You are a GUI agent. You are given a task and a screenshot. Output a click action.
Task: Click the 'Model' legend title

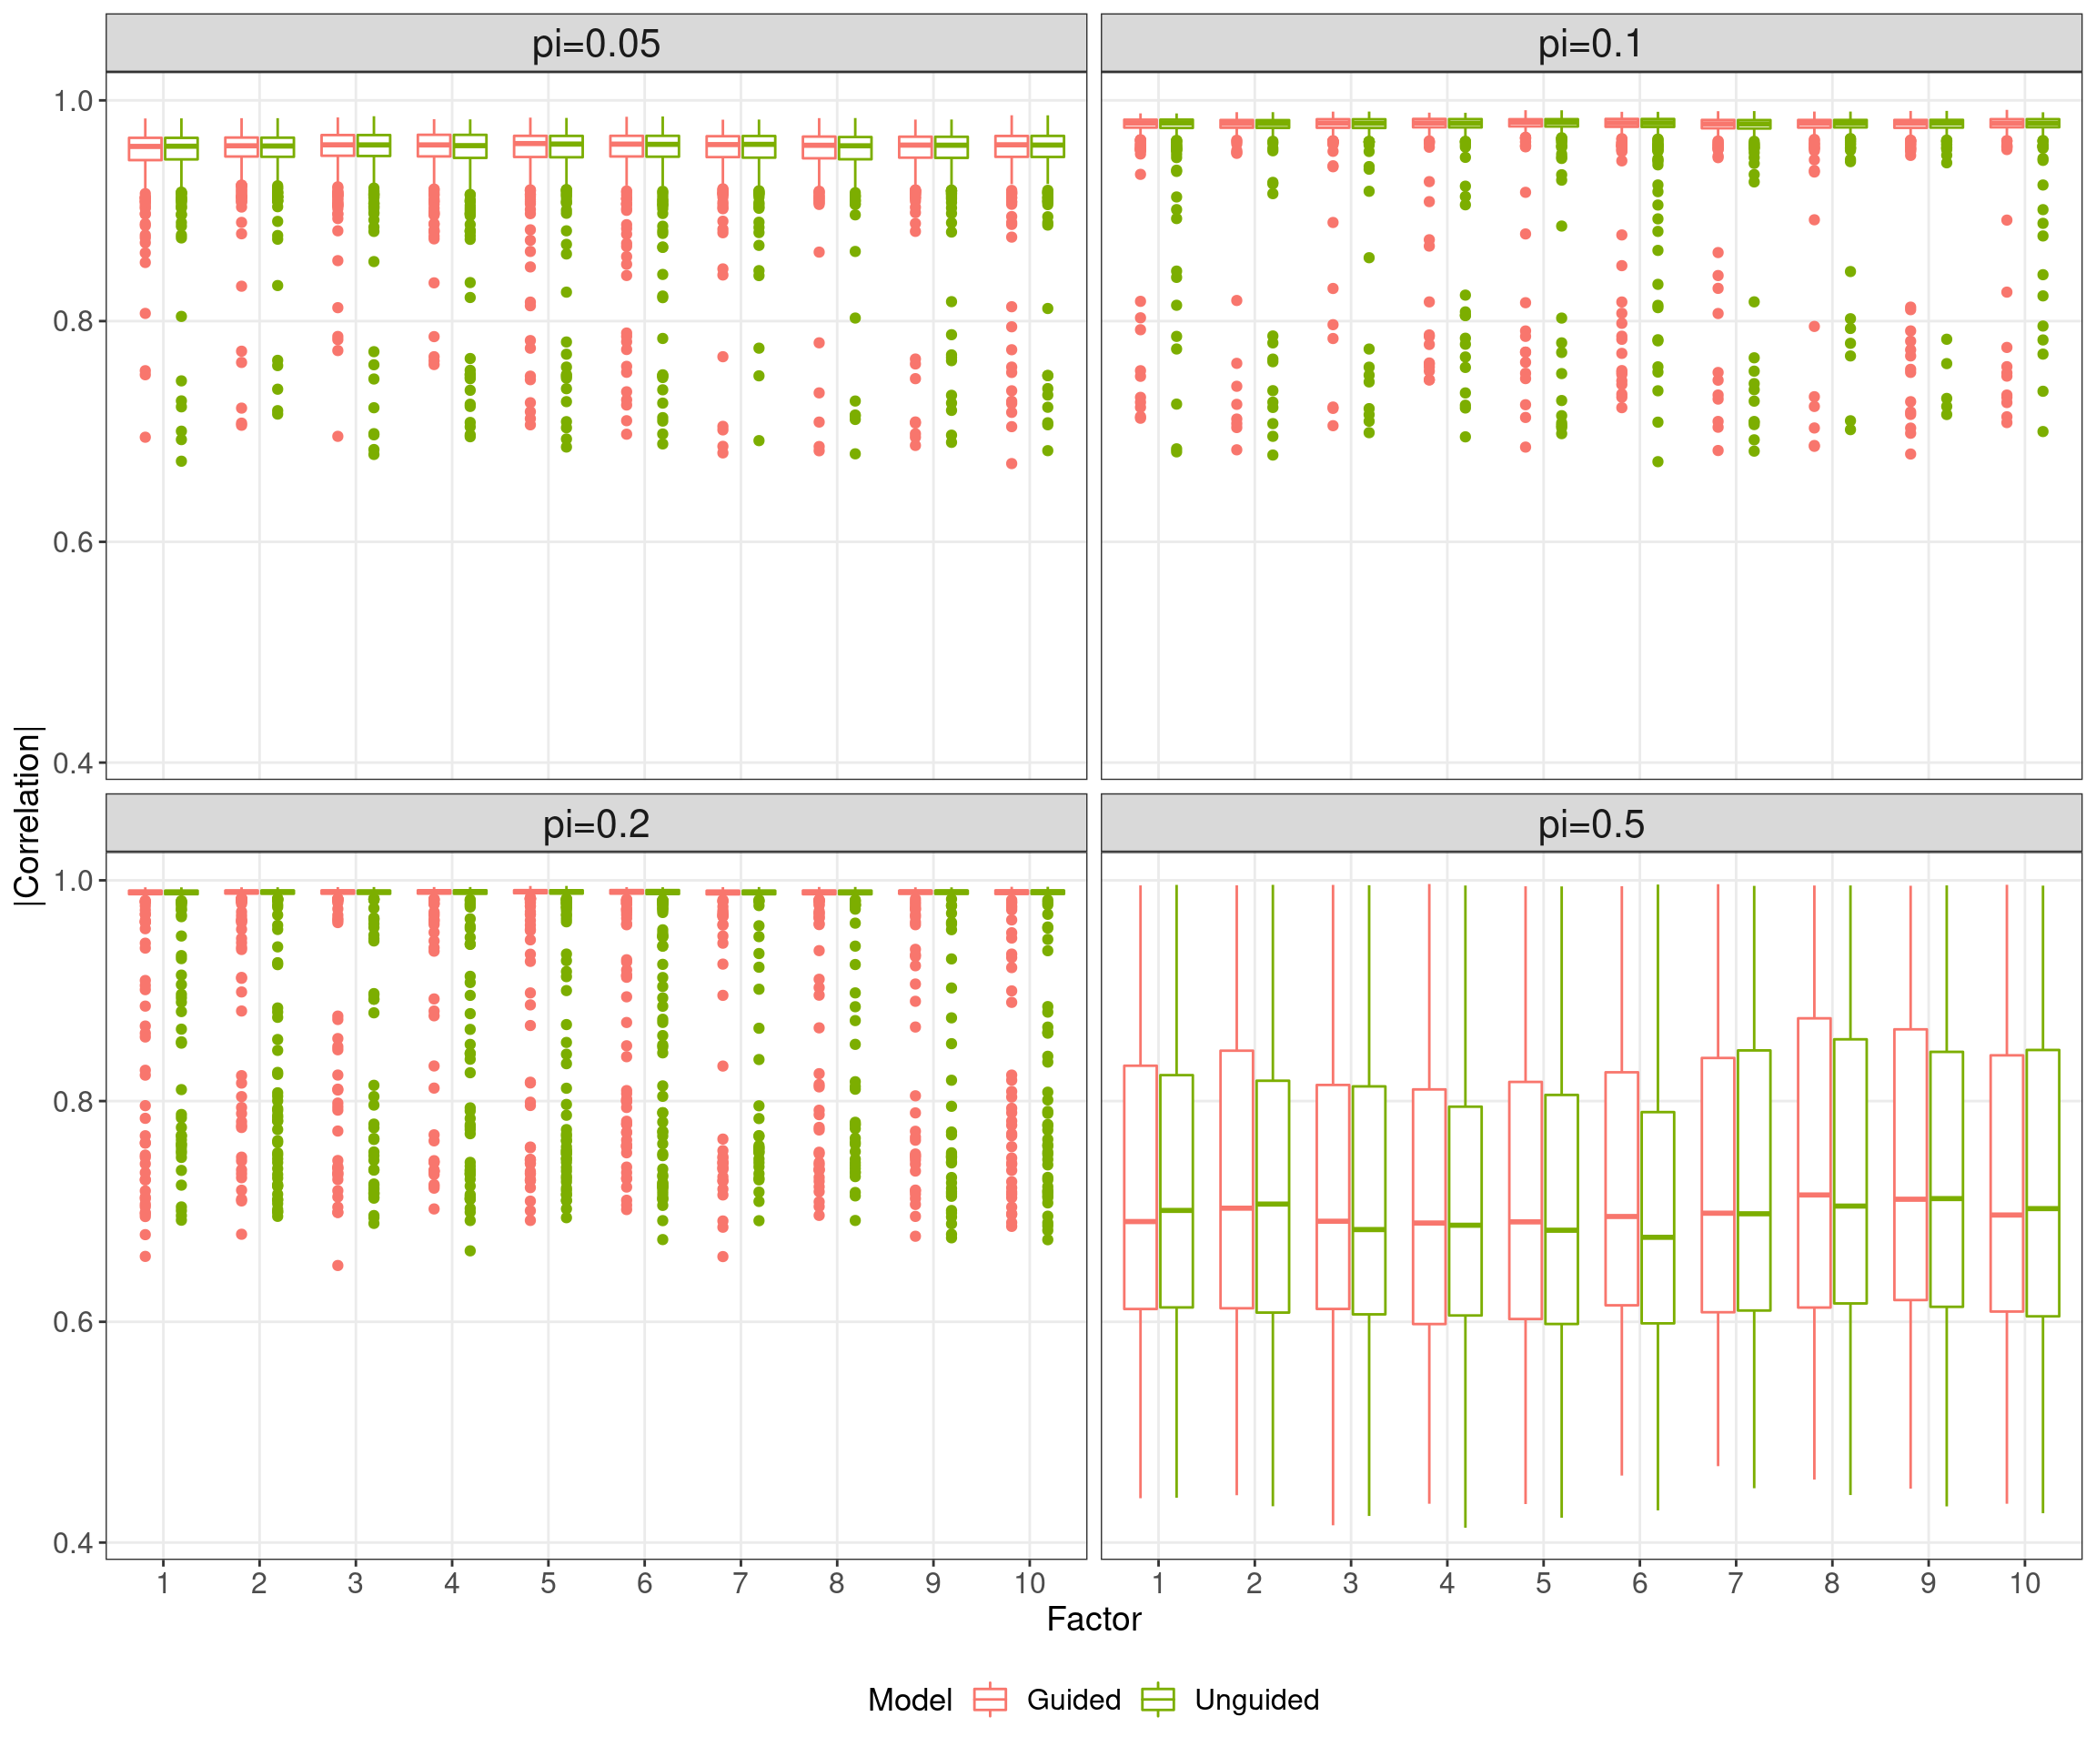[909, 1700]
